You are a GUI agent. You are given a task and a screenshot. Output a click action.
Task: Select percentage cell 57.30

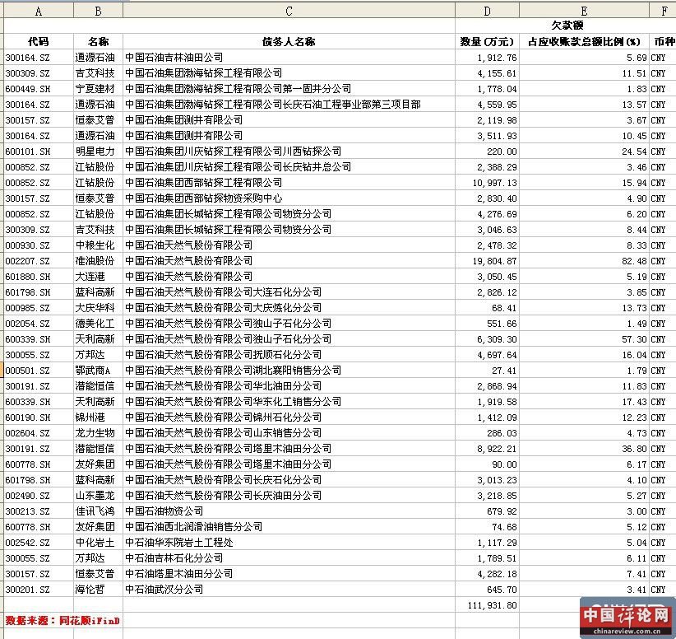tap(584, 339)
